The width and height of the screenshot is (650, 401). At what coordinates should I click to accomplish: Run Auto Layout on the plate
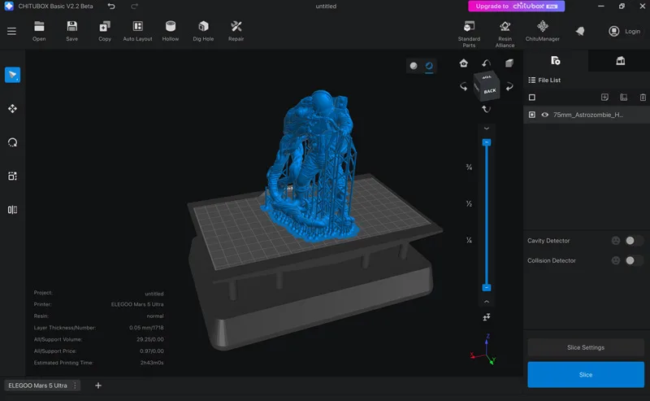click(x=137, y=31)
